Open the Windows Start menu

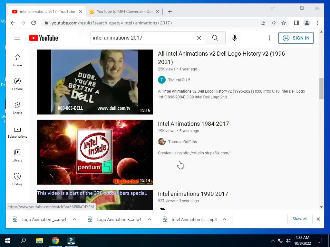click(8, 241)
